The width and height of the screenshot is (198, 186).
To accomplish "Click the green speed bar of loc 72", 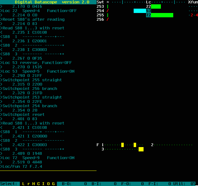I will 162,15.
